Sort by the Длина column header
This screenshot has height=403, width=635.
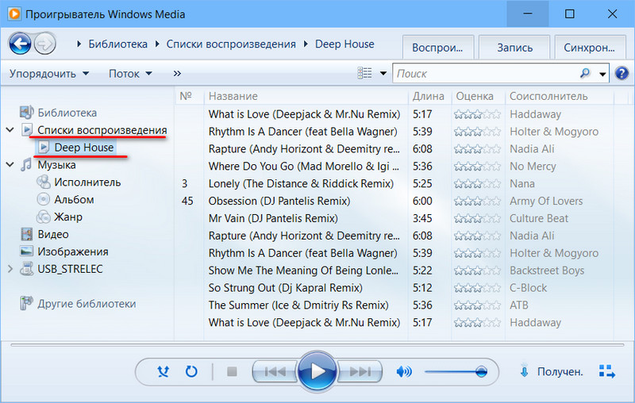click(429, 96)
